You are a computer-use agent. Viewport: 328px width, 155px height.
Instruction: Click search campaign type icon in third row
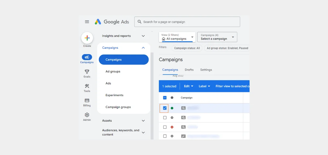[183, 127]
